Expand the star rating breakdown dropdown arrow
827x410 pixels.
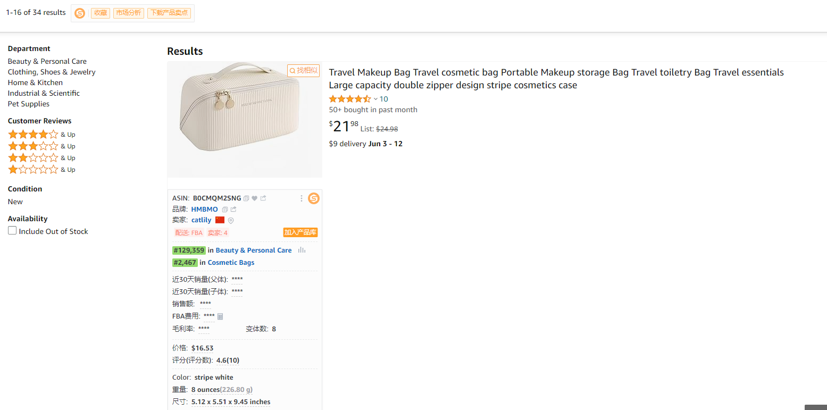[x=375, y=99]
